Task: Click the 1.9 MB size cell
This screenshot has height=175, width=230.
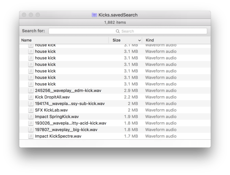Action: coord(131,117)
